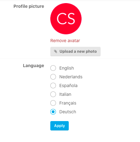Select the English radio button
Viewport: 140px width, 142px height.
(x=53, y=68)
